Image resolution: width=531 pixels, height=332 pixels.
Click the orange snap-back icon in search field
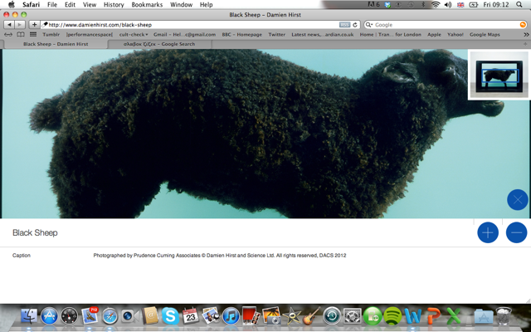[523, 25]
